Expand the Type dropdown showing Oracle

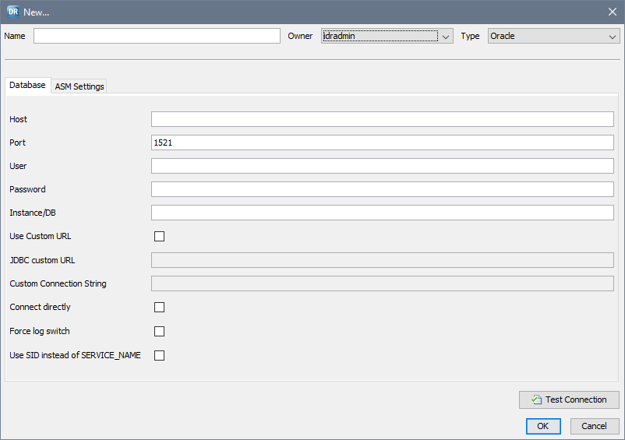(613, 36)
